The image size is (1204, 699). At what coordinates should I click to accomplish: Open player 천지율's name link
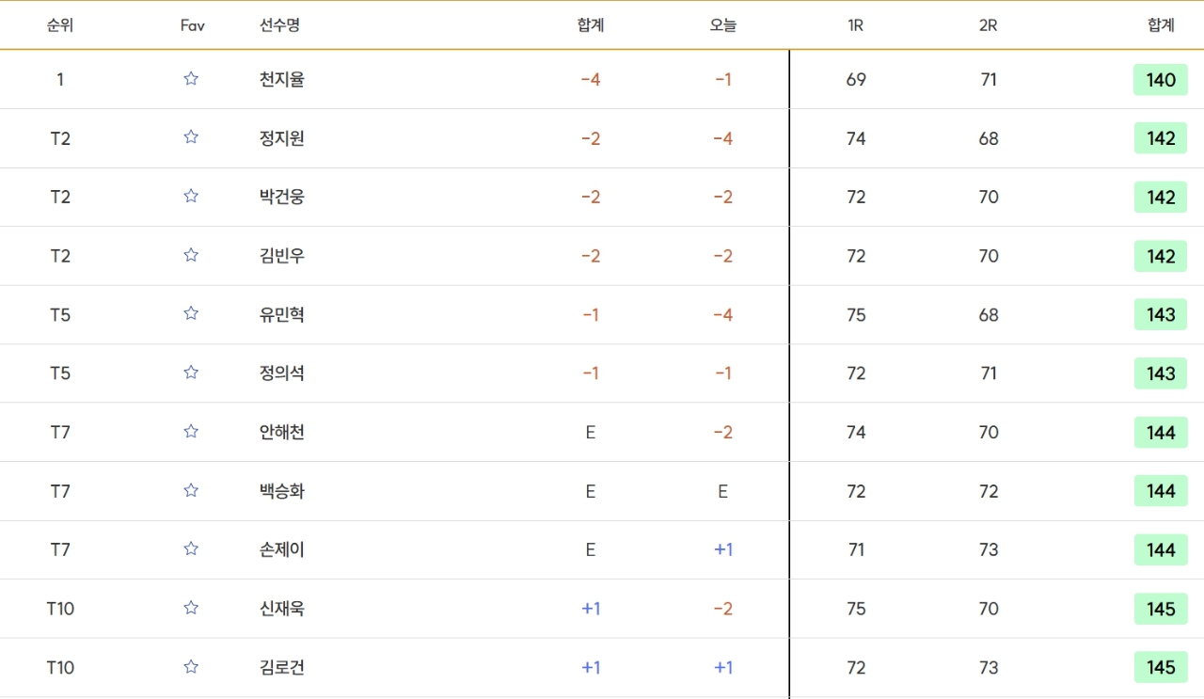point(281,80)
